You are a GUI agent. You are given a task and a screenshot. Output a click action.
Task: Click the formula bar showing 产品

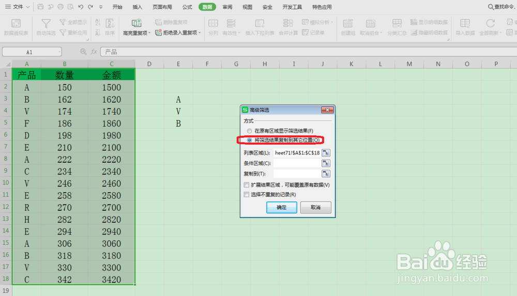point(309,52)
